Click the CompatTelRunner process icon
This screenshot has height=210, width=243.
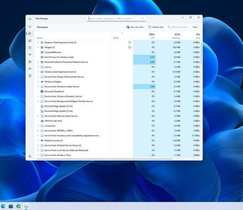[42, 52]
